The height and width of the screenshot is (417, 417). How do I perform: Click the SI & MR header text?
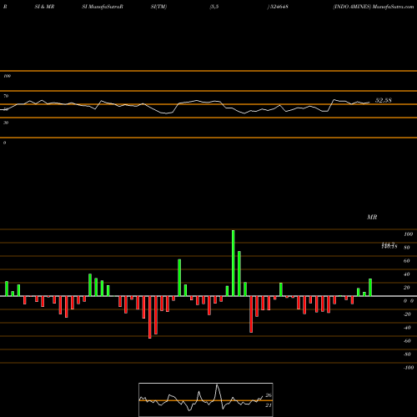[x=44, y=7]
